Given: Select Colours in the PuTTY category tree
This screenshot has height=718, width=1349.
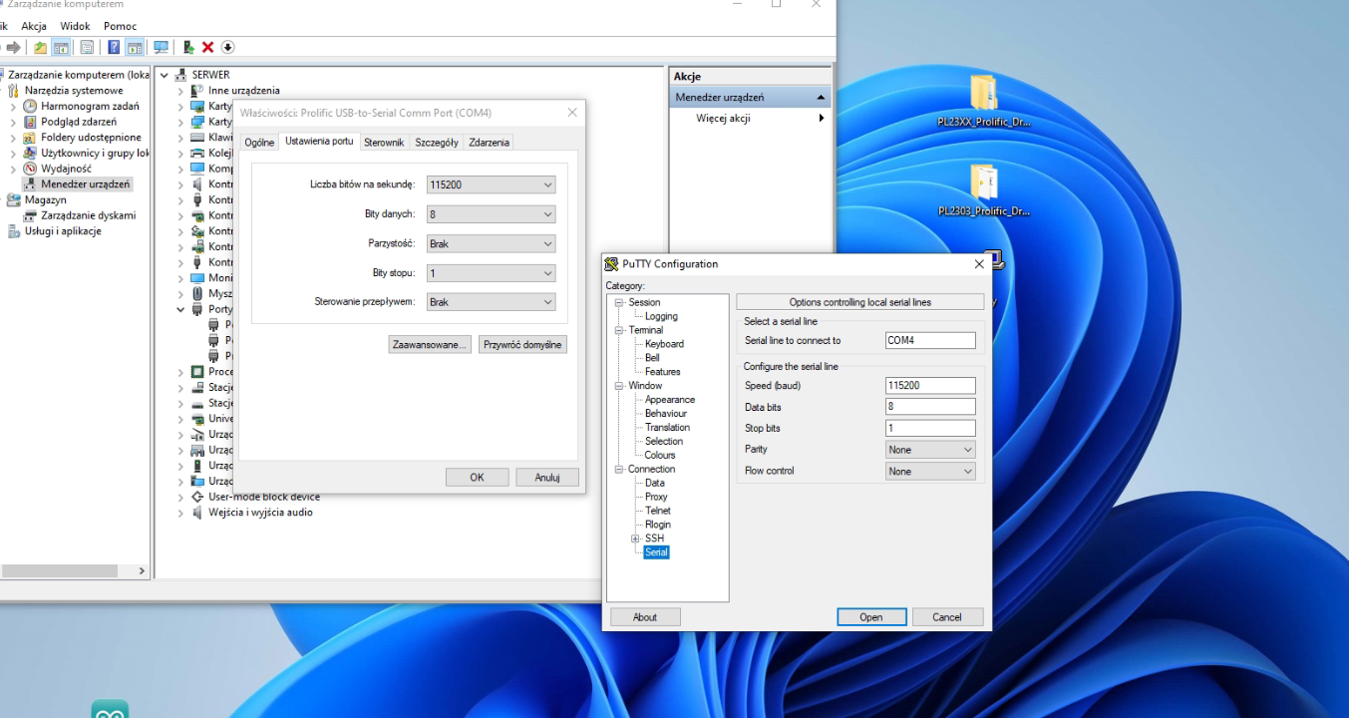Looking at the screenshot, I should [x=660, y=455].
